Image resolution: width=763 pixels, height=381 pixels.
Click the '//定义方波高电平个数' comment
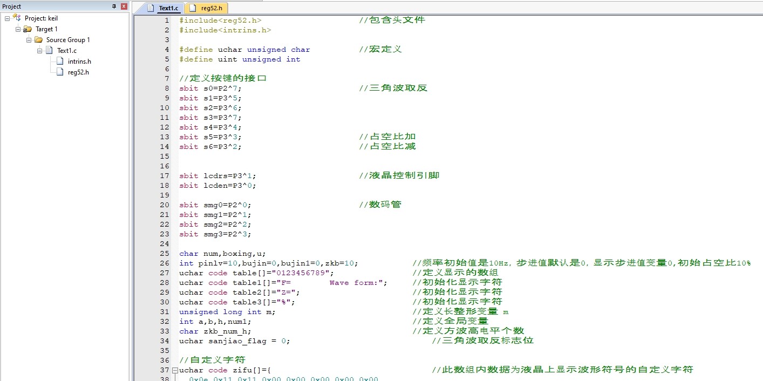(x=468, y=331)
